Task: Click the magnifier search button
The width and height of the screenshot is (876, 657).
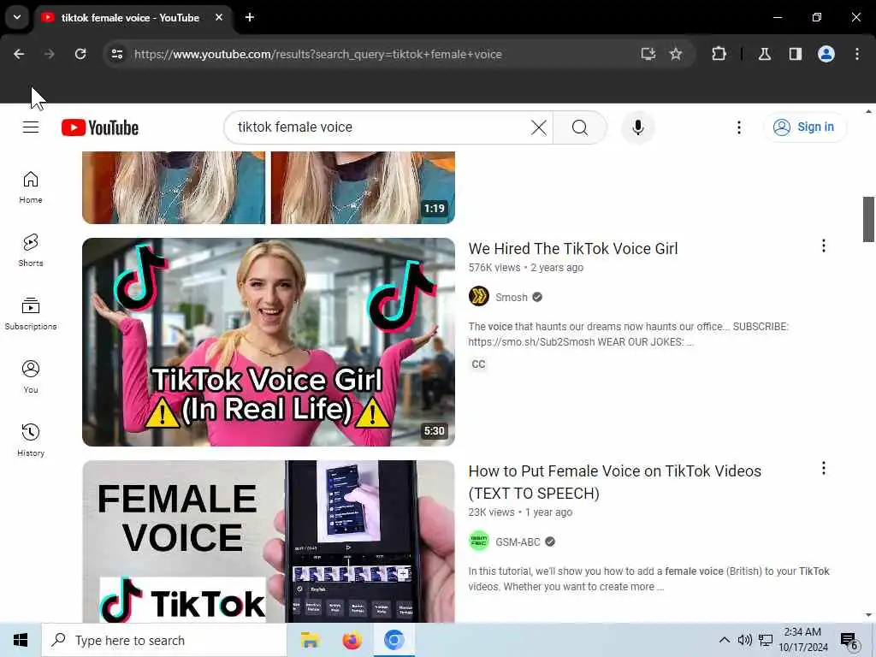Action: click(580, 127)
